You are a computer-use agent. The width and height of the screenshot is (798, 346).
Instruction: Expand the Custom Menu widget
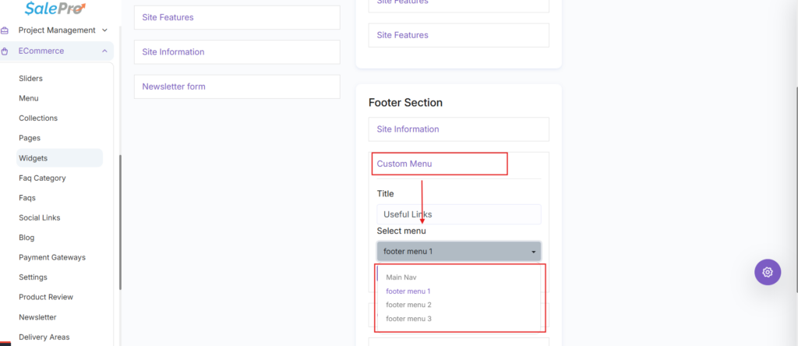coord(404,164)
